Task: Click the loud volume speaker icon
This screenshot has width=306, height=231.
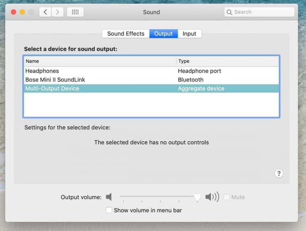Action: [212, 197]
